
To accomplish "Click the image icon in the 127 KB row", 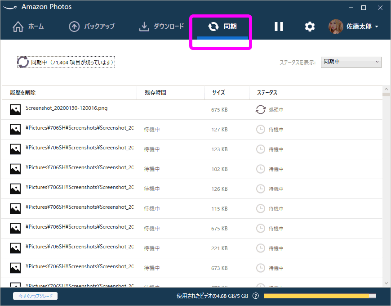I will tap(15, 129).
